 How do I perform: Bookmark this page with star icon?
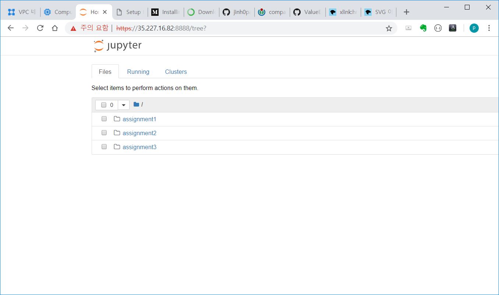tap(389, 28)
